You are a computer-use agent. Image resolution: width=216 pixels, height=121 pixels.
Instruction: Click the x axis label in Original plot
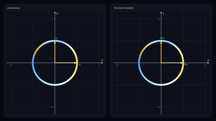tap(102, 60)
